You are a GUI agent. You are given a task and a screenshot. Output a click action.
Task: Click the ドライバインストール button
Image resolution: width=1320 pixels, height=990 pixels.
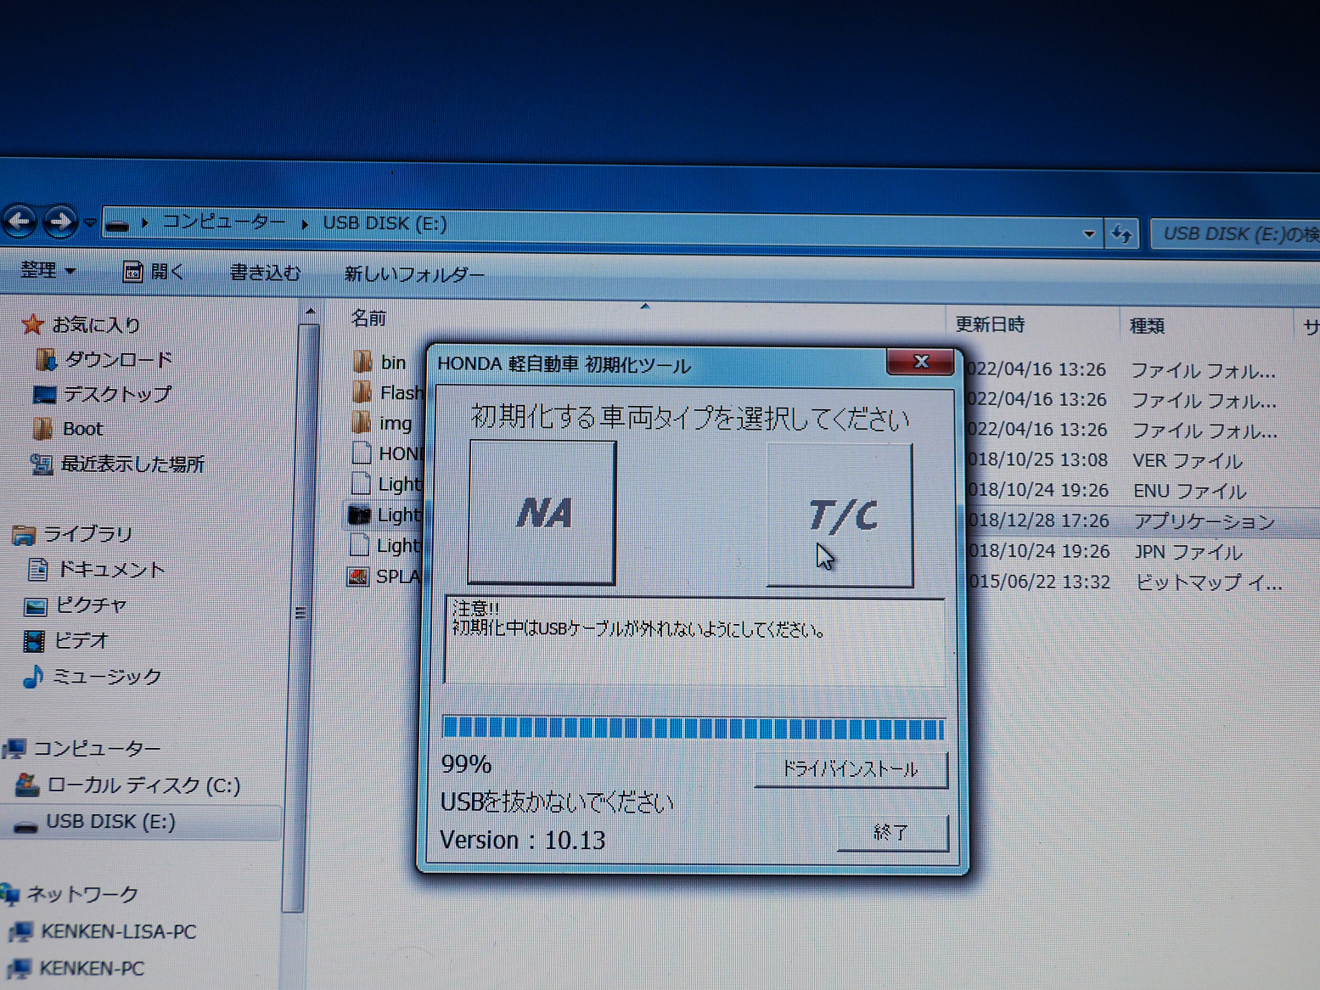click(x=851, y=769)
